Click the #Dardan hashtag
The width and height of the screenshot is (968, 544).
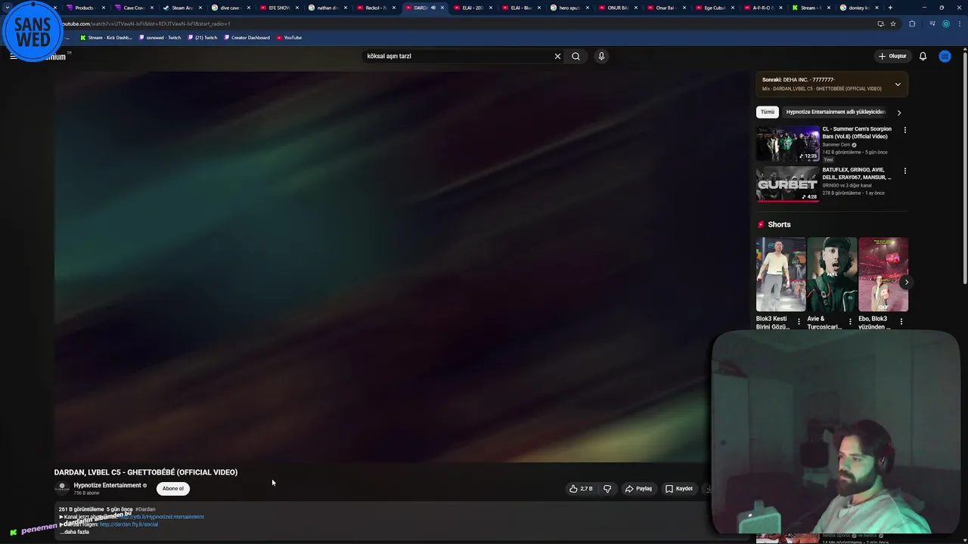(x=145, y=509)
